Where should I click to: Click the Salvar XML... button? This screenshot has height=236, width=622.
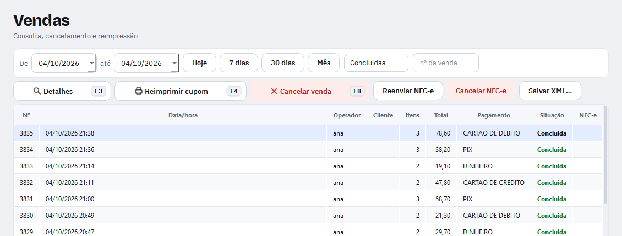550,91
